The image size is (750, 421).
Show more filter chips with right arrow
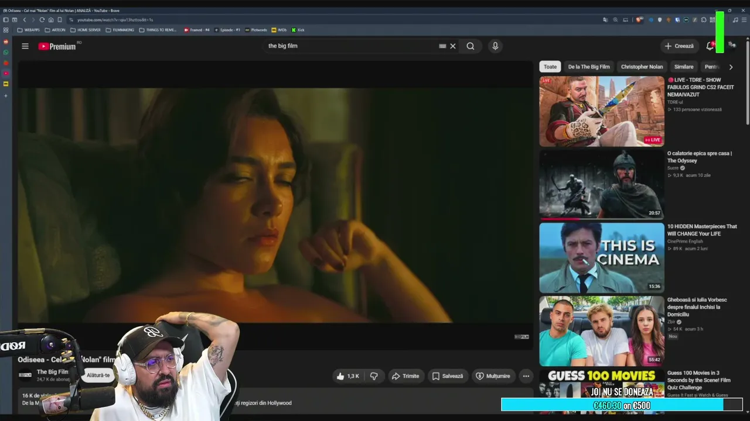731,67
